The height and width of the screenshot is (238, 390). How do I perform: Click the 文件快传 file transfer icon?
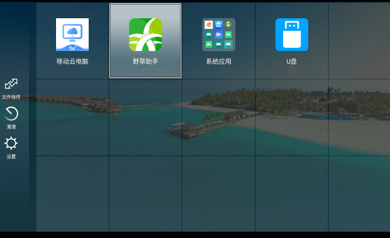[x=11, y=84]
